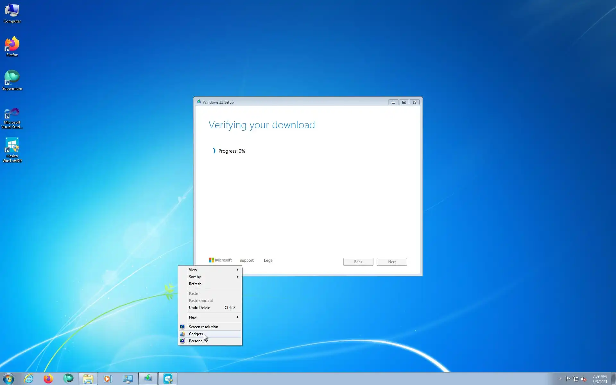Choose Refresh from context menu

(x=195, y=284)
